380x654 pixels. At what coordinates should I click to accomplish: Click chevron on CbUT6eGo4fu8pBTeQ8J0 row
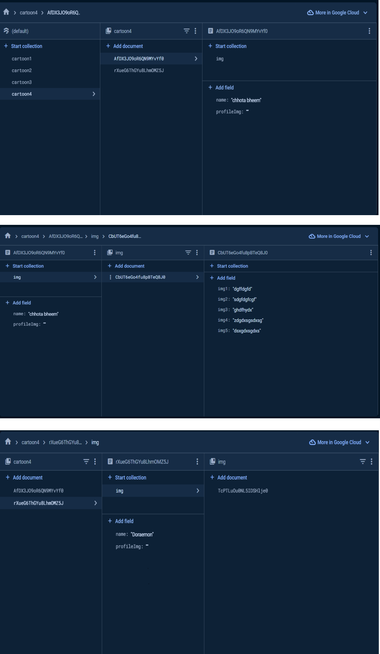(198, 277)
